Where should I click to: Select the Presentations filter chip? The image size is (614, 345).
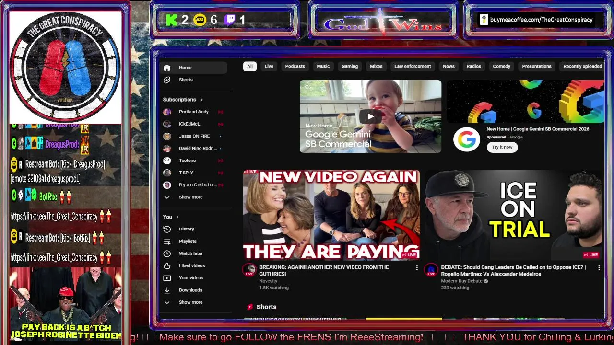point(537,66)
